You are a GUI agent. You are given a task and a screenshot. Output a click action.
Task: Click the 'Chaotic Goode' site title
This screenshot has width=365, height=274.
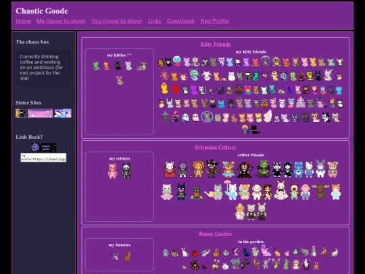point(42,11)
